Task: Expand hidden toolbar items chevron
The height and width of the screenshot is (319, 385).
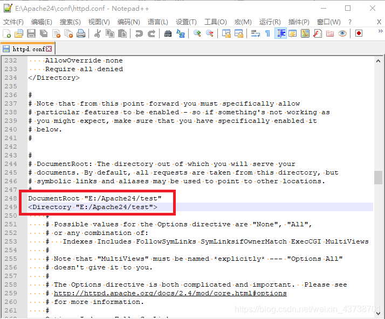Action: pyautogui.click(x=380, y=31)
